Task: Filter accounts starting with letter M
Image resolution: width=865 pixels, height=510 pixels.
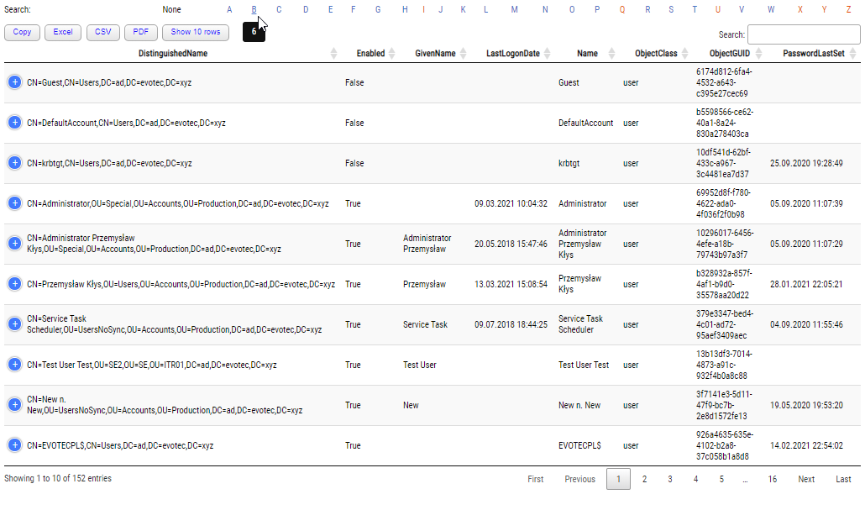Action: [x=513, y=8]
